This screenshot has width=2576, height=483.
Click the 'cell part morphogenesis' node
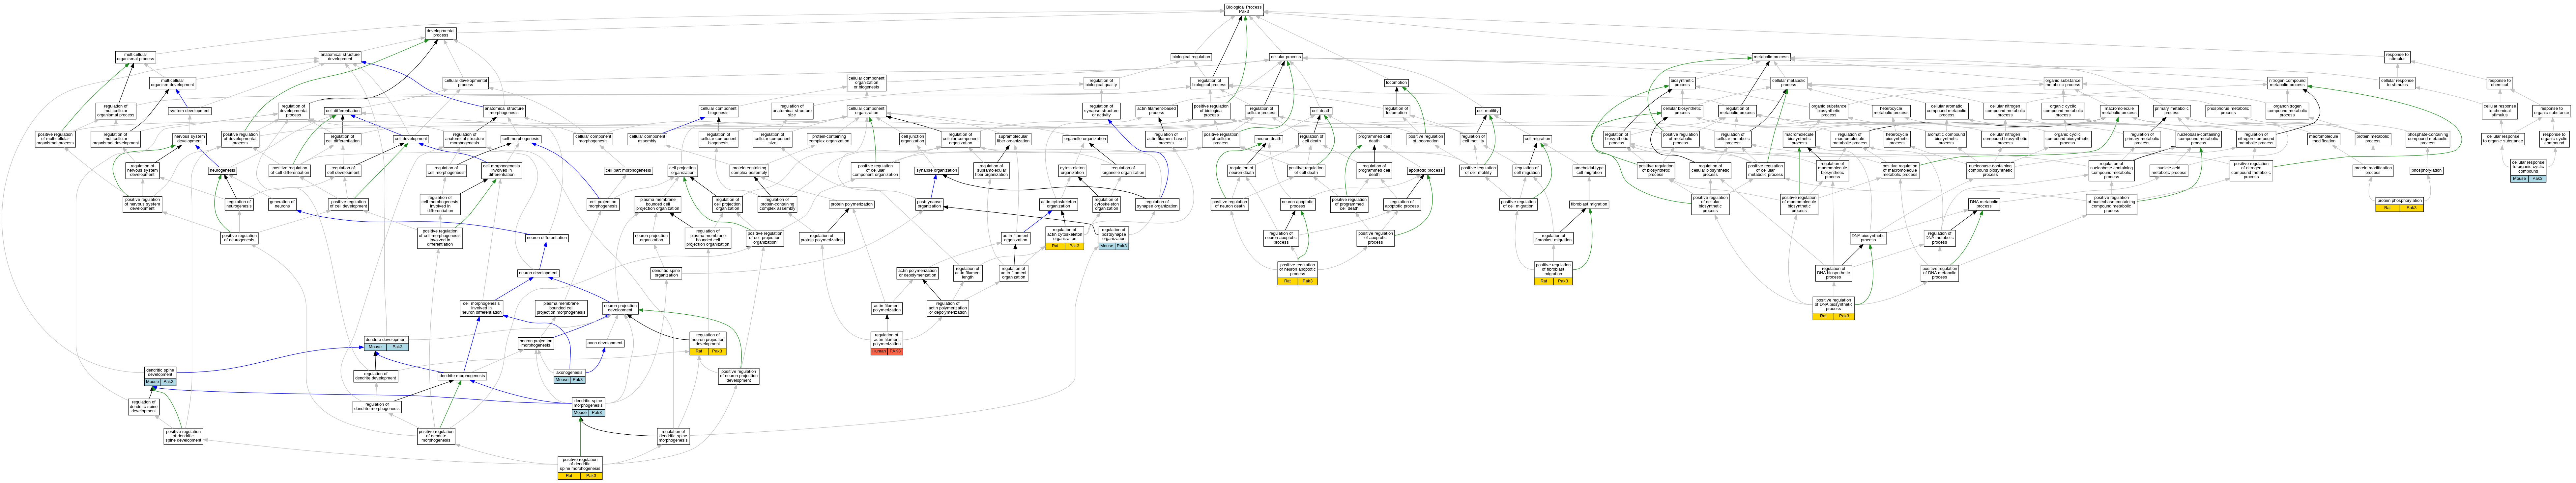coord(628,171)
